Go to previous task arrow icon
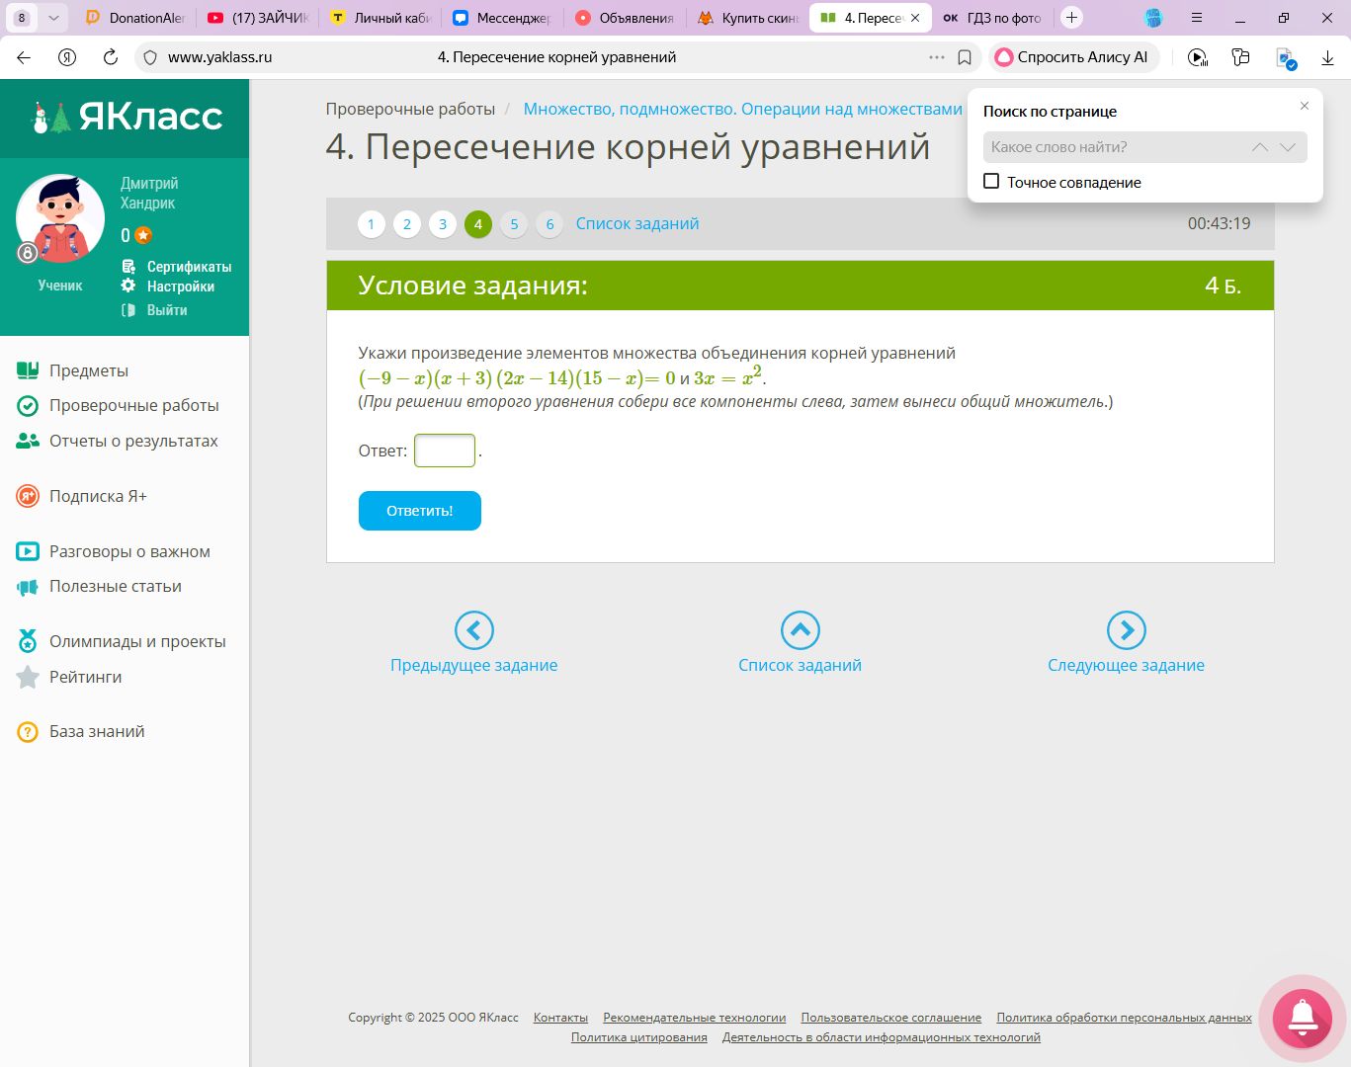The width and height of the screenshot is (1351, 1067). point(473,629)
